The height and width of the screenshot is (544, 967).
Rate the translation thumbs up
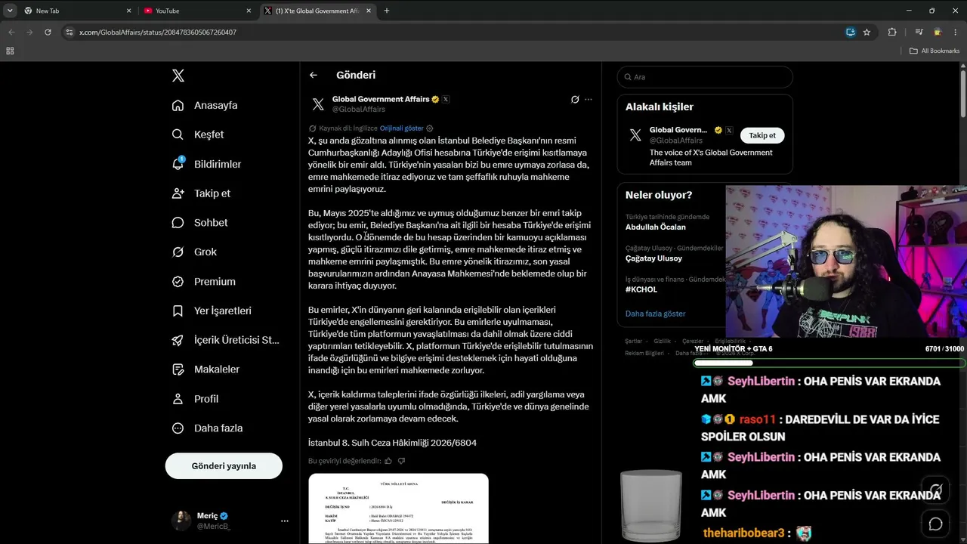pos(388,461)
